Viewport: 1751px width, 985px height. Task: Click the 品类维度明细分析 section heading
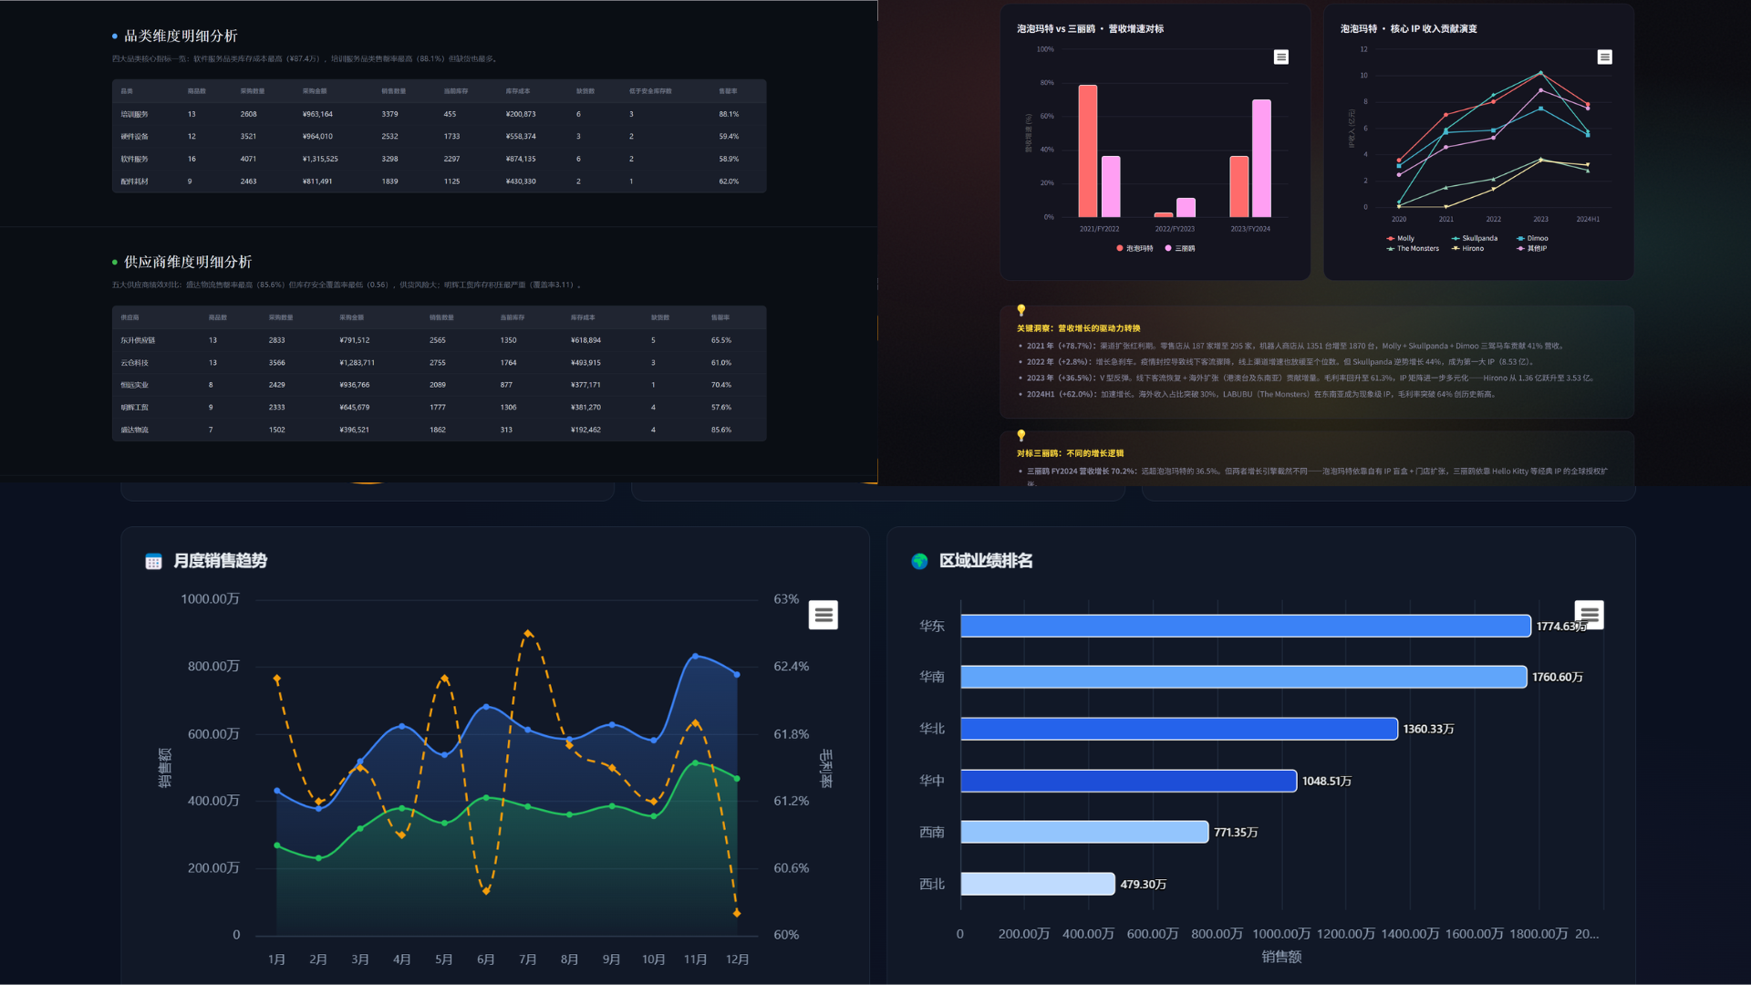pos(181,36)
